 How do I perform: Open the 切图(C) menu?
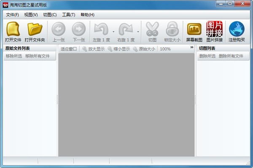50,15
